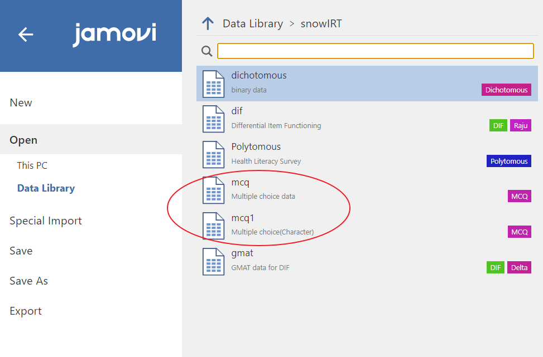Viewport: 543px width, 357px height.
Task: Open the mcq dataset title
Action: 241,183
